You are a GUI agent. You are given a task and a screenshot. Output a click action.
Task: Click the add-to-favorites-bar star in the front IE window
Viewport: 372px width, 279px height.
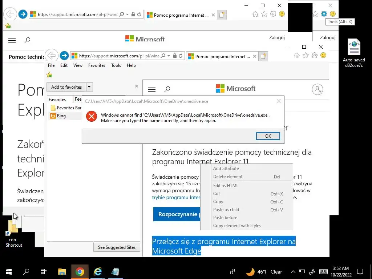point(49,75)
